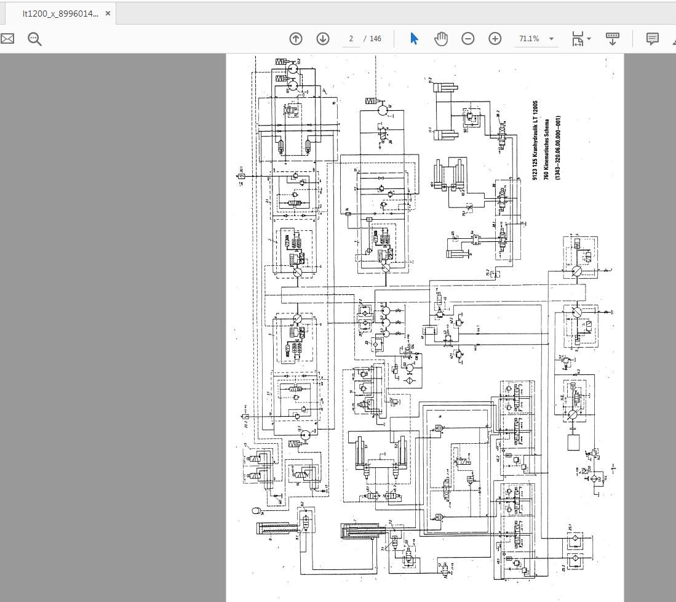
Task: Close the lt1200_x_8996014 document tab
Action: pyautogui.click(x=108, y=13)
